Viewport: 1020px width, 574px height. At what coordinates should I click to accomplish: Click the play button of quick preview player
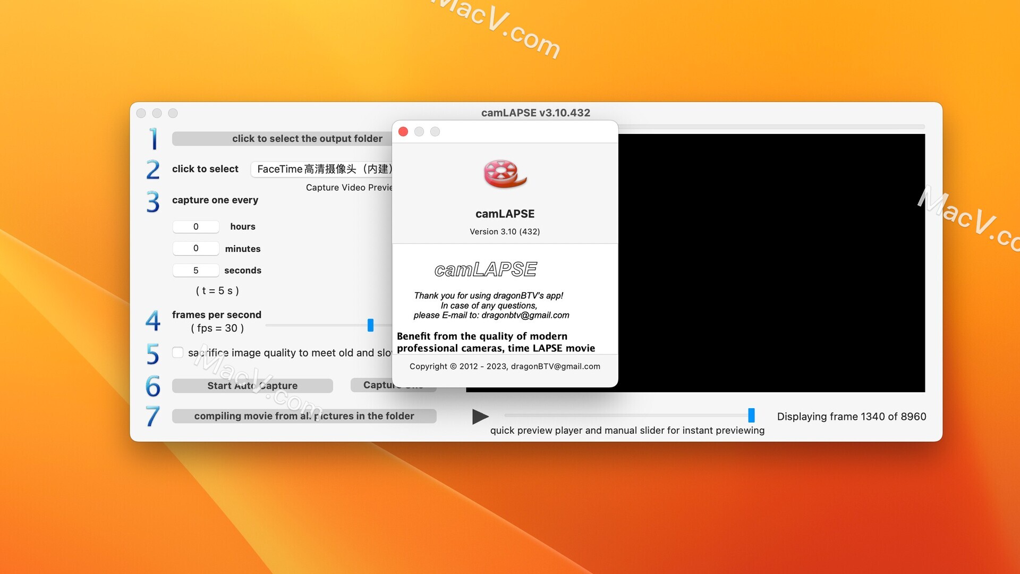pos(480,417)
